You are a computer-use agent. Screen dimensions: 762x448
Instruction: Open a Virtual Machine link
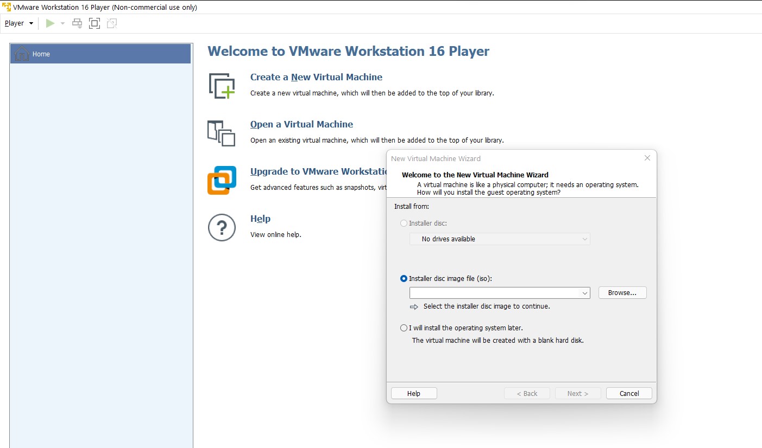point(301,124)
